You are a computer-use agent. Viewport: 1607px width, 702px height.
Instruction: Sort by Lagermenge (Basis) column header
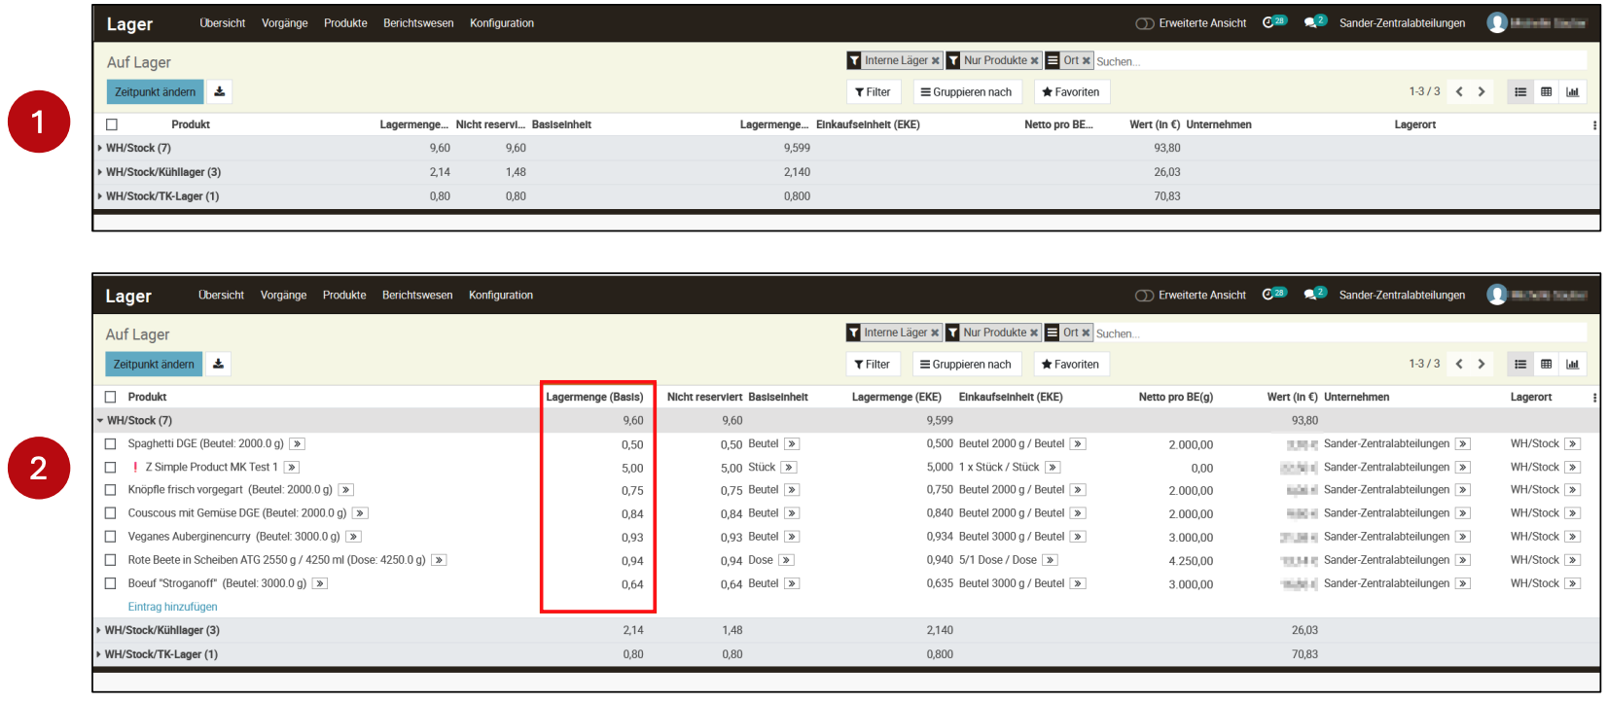pos(594,397)
